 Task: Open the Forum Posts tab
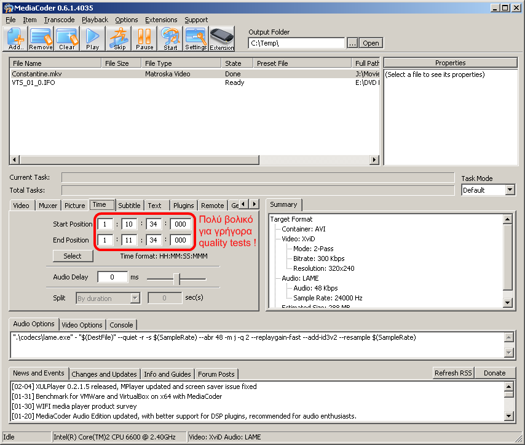[216, 374]
